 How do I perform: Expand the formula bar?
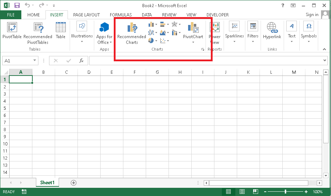pos(325,60)
